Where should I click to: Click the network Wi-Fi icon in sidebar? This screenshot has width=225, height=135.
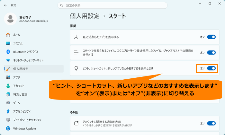pos(8,60)
